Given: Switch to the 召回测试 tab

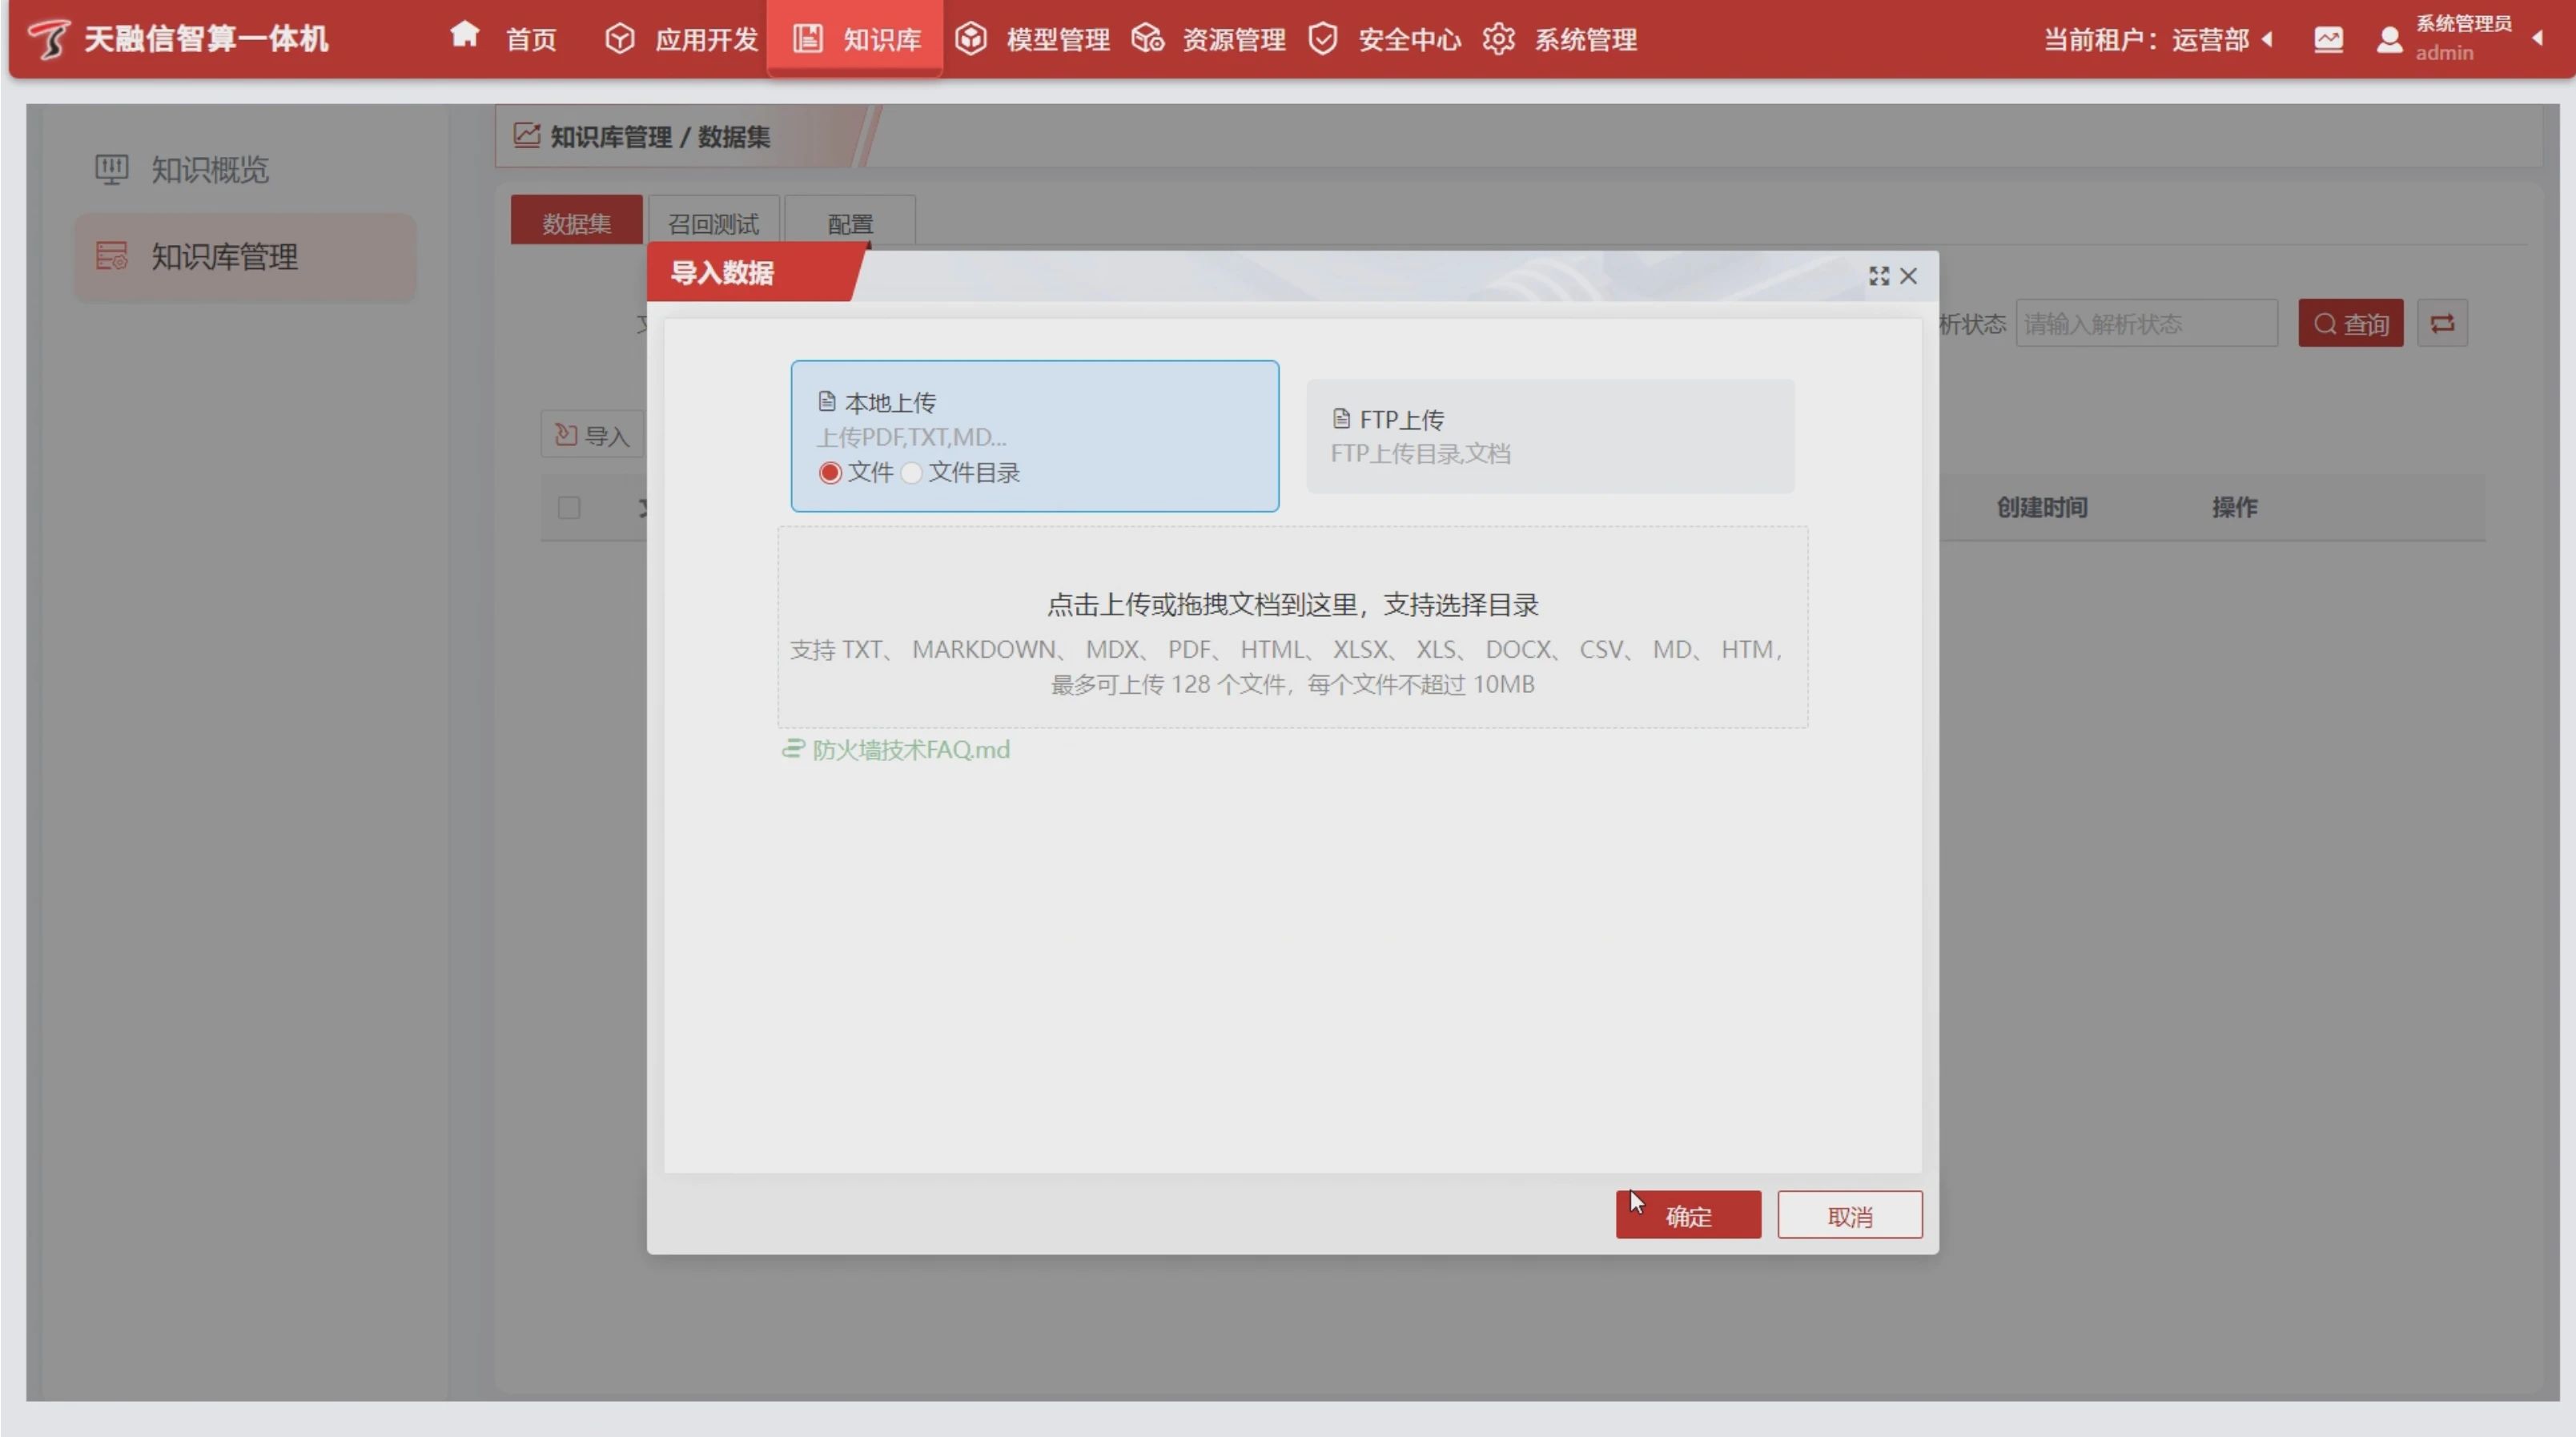Looking at the screenshot, I should [713, 223].
